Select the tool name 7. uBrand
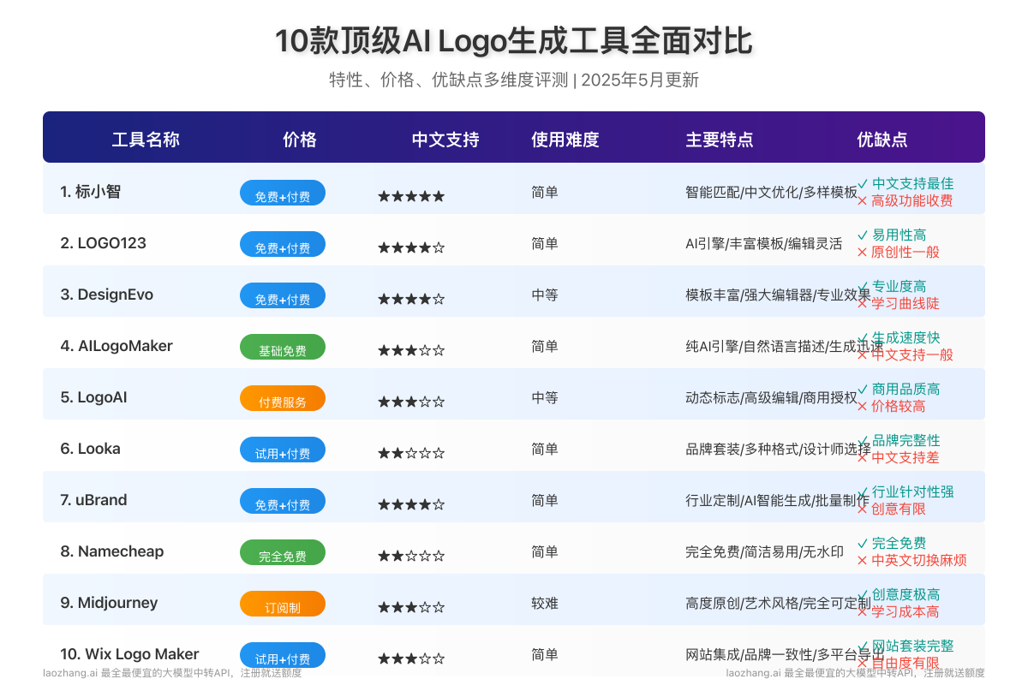Viewport: 1028px width, 685px height. (x=94, y=500)
